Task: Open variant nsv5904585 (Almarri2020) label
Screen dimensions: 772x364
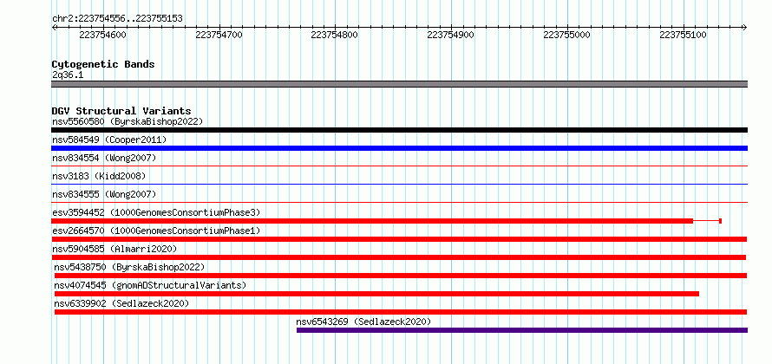Action: point(114,249)
